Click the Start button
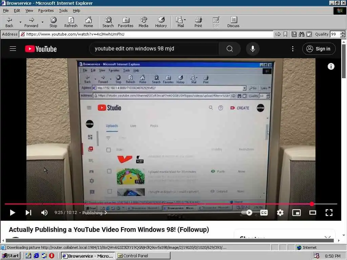The width and height of the screenshot is (347, 260). (x=11, y=256)
